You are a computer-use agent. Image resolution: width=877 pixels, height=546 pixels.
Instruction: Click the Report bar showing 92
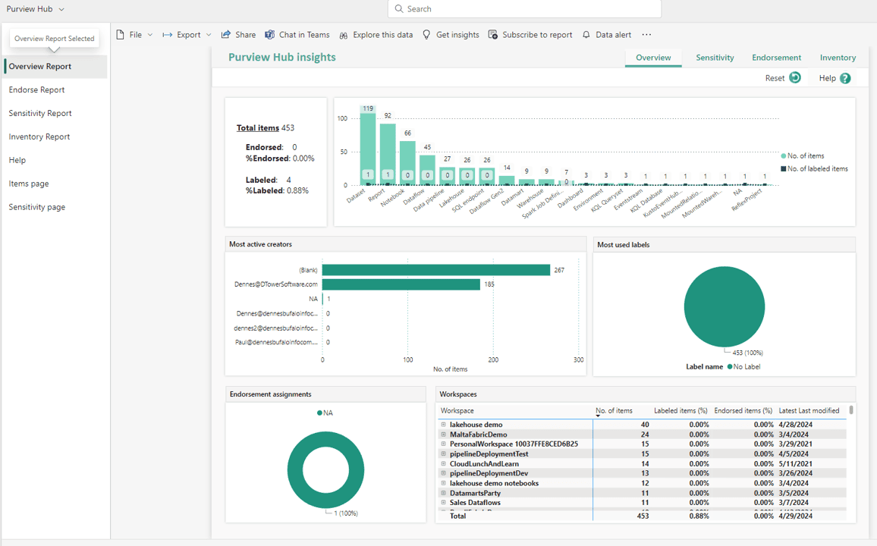coord(388,154)
